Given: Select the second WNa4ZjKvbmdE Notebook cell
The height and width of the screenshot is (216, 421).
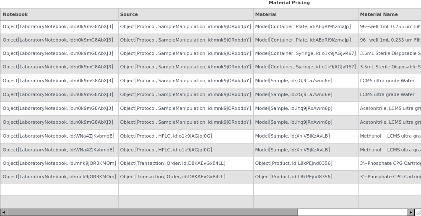Looking at the screenshot, I should click(x=58, y=150).
